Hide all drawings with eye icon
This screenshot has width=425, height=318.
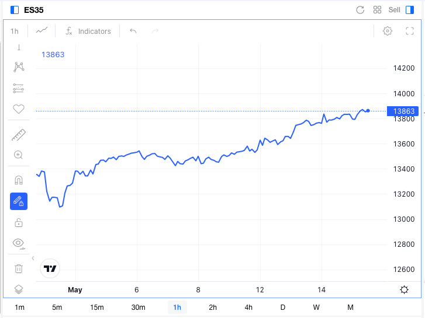point(19,243)
